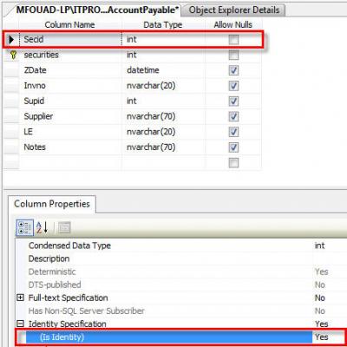Uncheck Allow Nulls for Supplier
The width and height of the screenshot is (347, 347).
pos(233,116)
